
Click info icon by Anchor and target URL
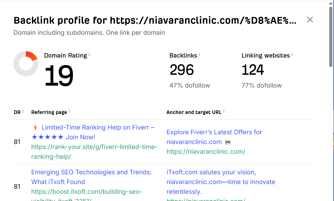tap(224, 111)
